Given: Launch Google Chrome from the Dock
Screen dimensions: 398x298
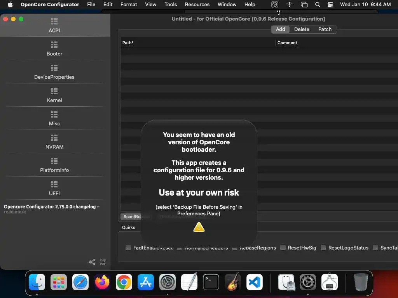Looking at the screenshot, I should click(124, 282).
